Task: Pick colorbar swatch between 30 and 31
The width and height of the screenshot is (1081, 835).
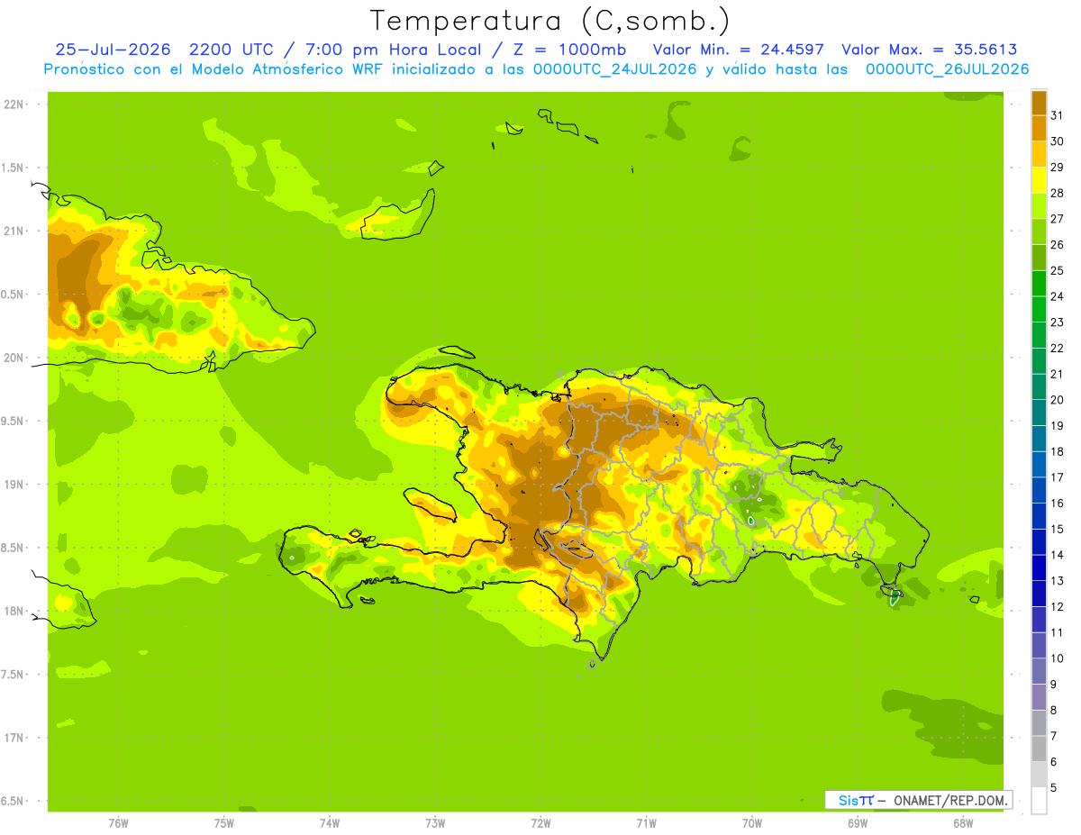Action: [1039, 128]
